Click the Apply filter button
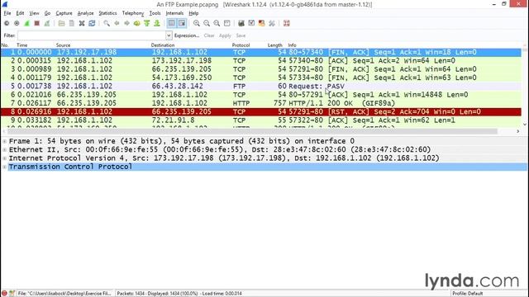This screenshot has height=297, width=529. 225,35
